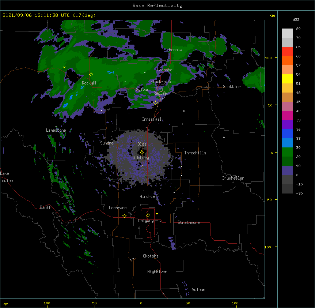Select the Innisfail label
The image size is (315, 308).
click(152, 119)
